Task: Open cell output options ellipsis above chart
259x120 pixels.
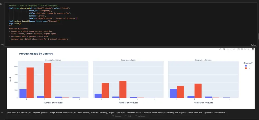Action: pos(2,49)
